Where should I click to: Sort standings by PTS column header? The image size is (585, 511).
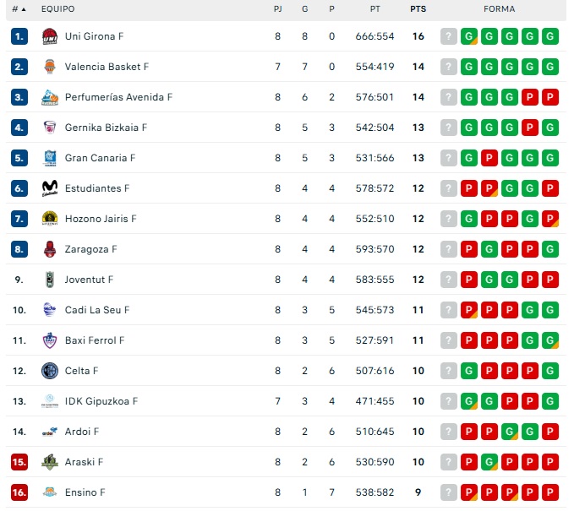tap(418, 9)
